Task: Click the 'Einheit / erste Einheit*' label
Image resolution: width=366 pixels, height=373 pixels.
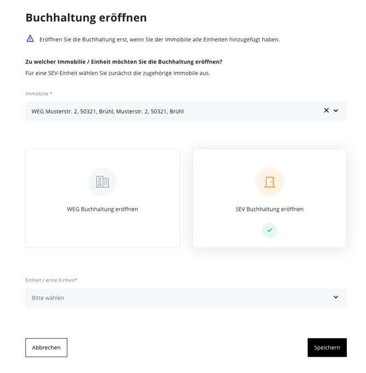Action: 51,280
